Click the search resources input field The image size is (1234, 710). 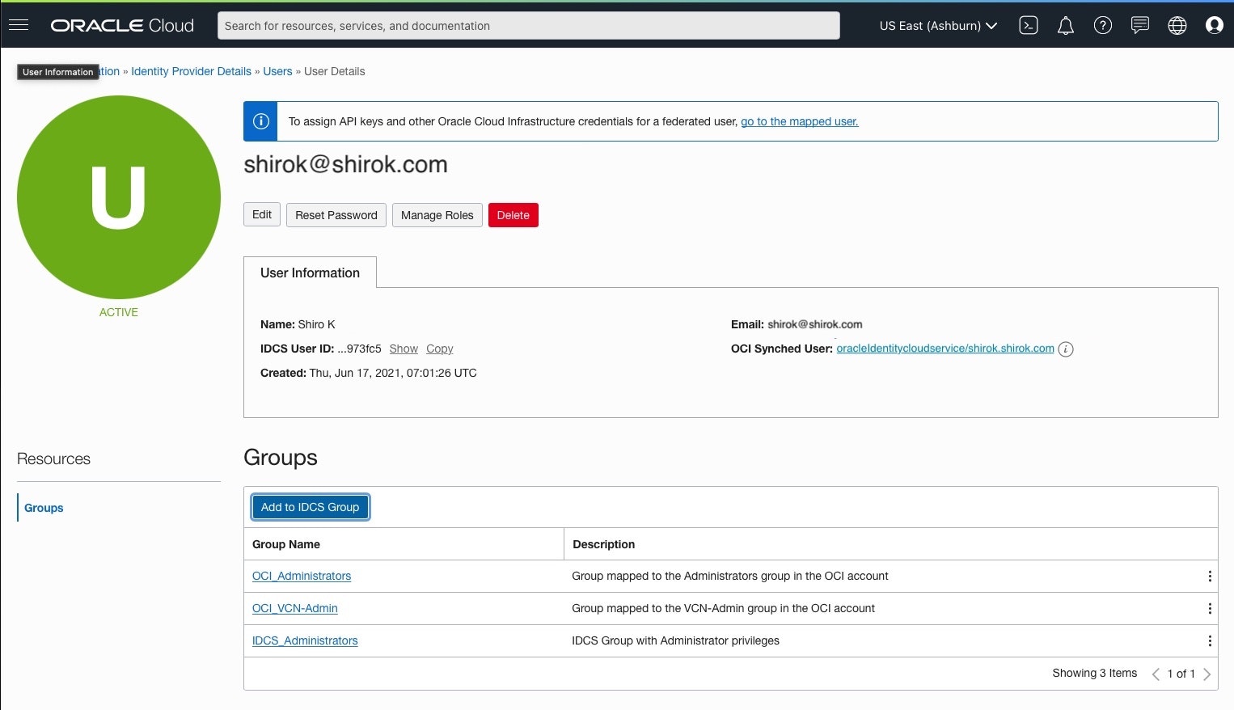pos(528,25)
